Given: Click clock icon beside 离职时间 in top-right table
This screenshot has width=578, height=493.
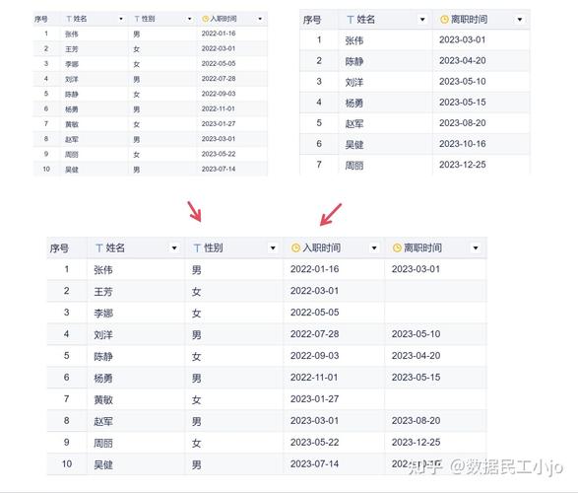Looking at the screenshot, I should pos(444,20).
